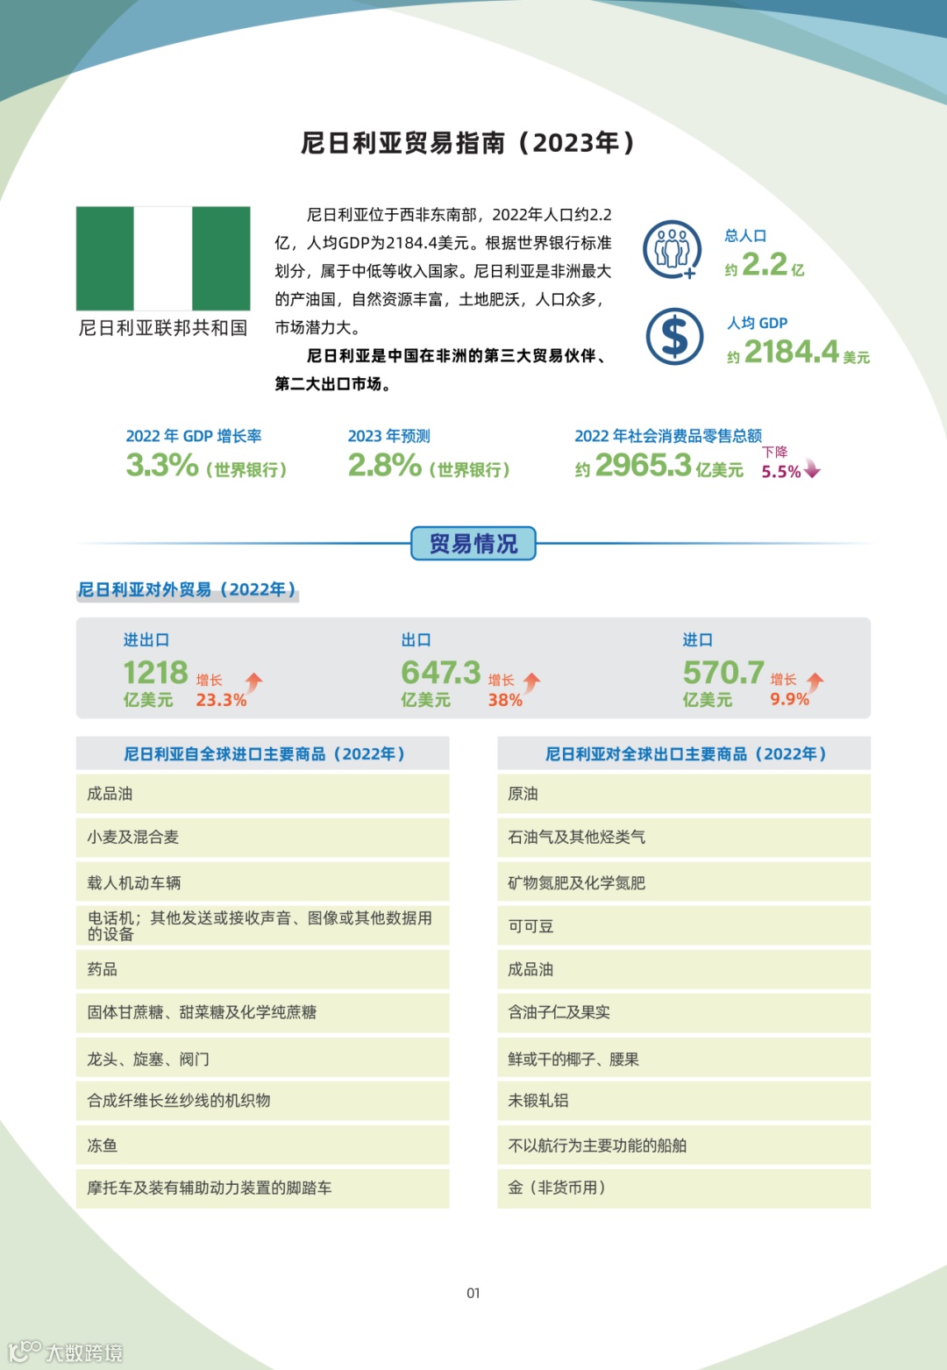Click the 2023 年预测 label
Screen dimensions: 947x1370
pos(389,436)
